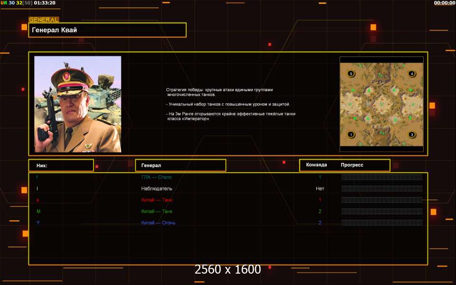The width and height of the screenshot is (456, 285).
Task: Select the 'Наблюдатель' observer entry
Action: pyautogui.click(x=157, y=189)
